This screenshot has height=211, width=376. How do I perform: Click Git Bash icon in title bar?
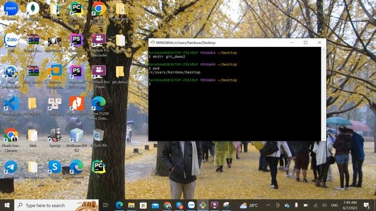pos(153,43)
